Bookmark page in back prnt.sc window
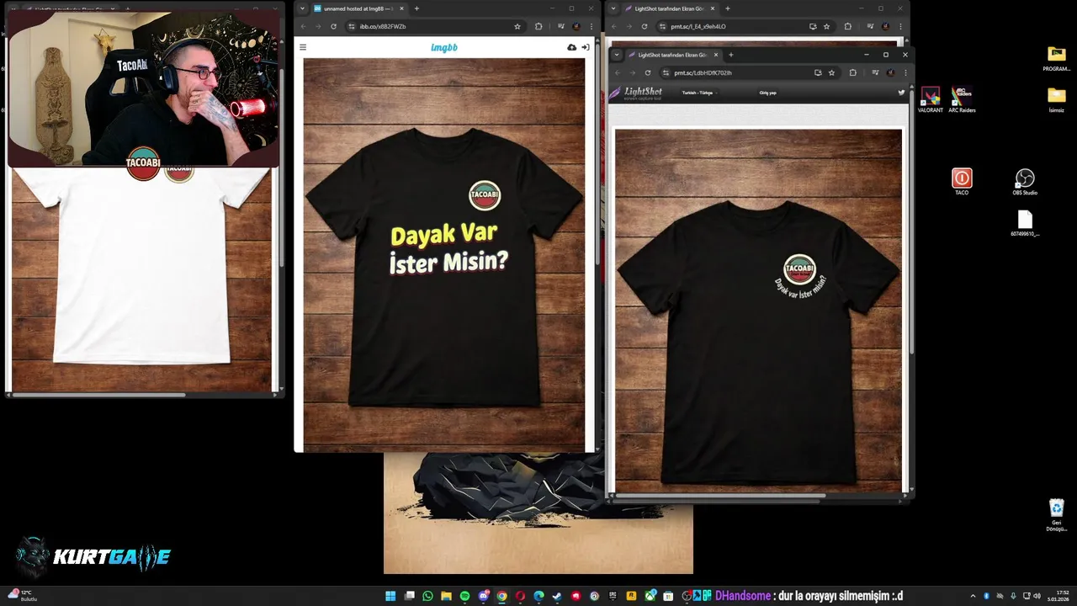The image size is (1077, 606). tap(826, 26)
